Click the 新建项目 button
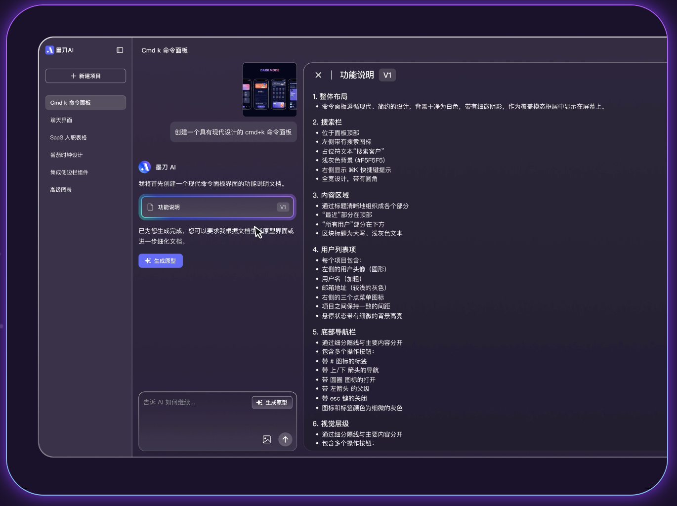Screen dimensions: 677x506 [x=85, y=76]
